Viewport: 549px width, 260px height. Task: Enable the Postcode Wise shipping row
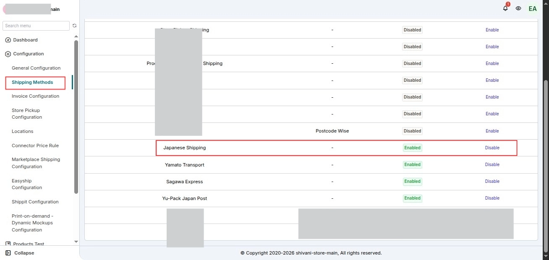tap(492, 131)
